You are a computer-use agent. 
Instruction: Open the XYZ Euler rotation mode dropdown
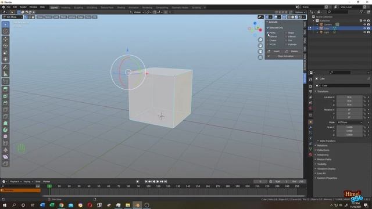coord(350,122)
